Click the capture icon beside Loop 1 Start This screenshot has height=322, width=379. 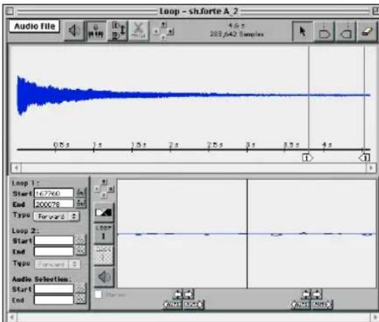81,192
